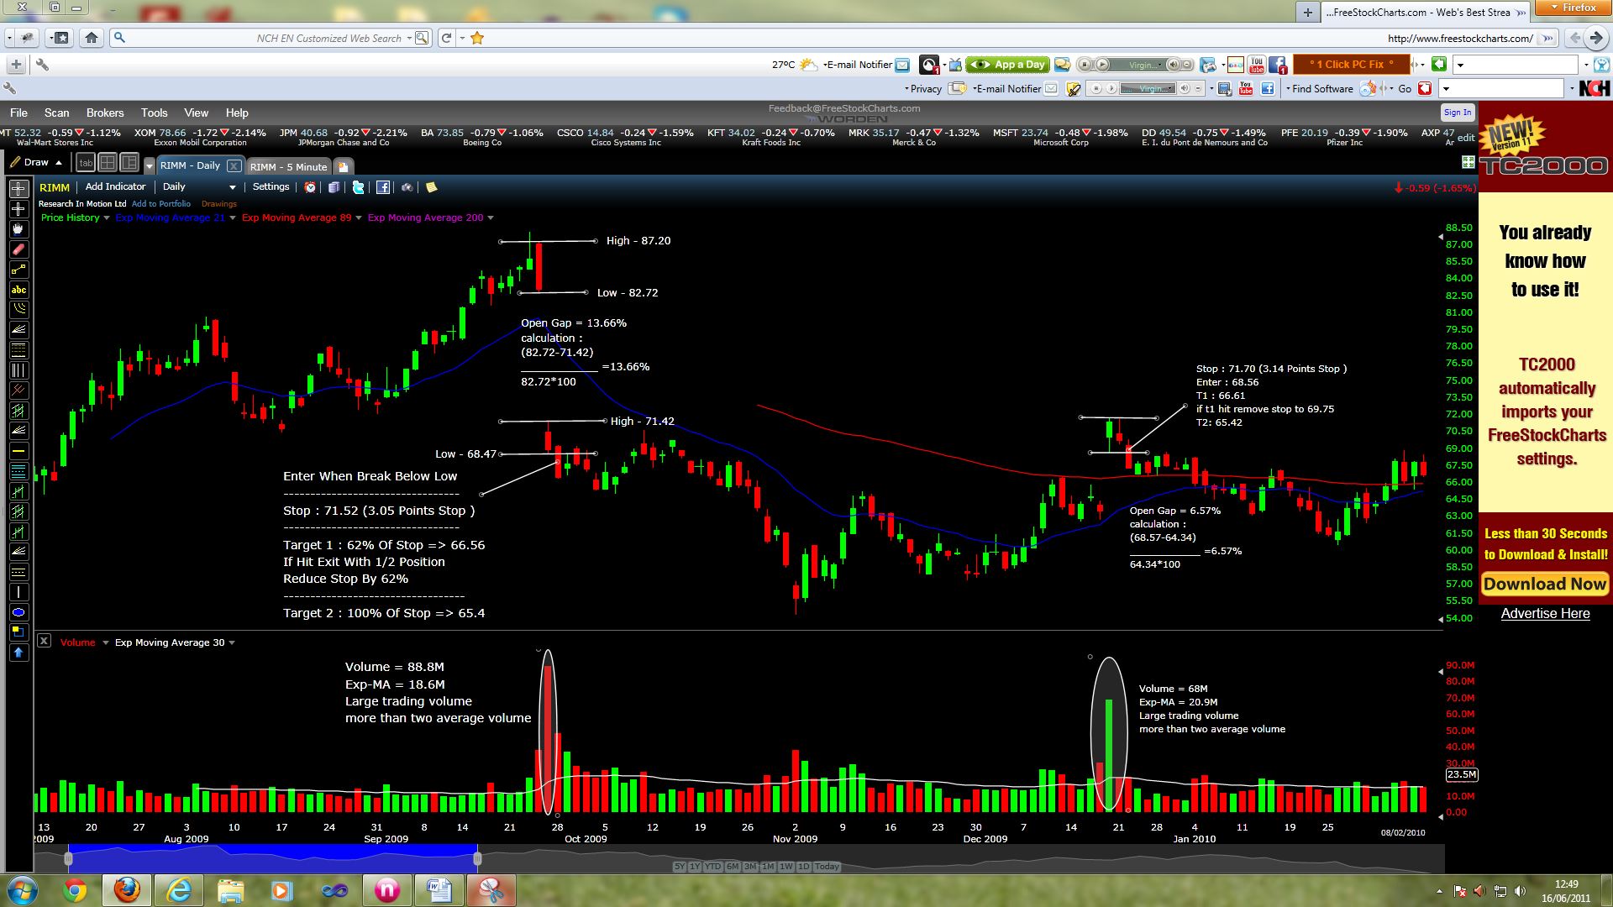The width and height of the screenshot is (1613, 907).
Task: Expand Exp Moving Average 89 options
Action: 359,218
